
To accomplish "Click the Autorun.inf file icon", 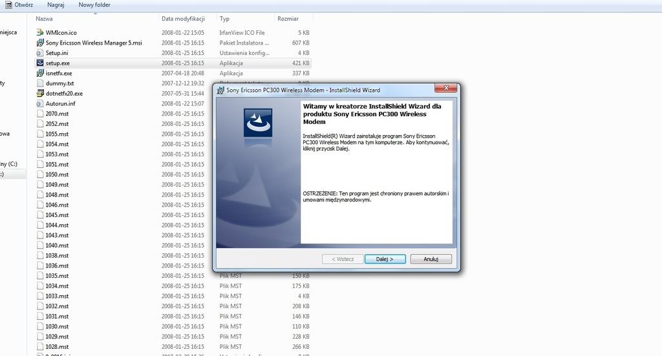I will point(39,103).
